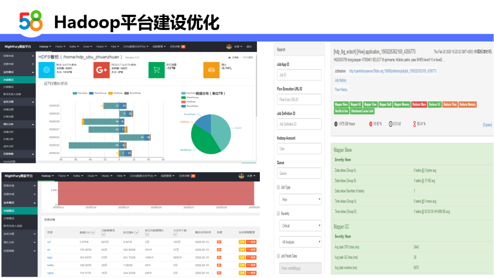
Task: Click the red Reducer Skew button
Action: (419, 105)
